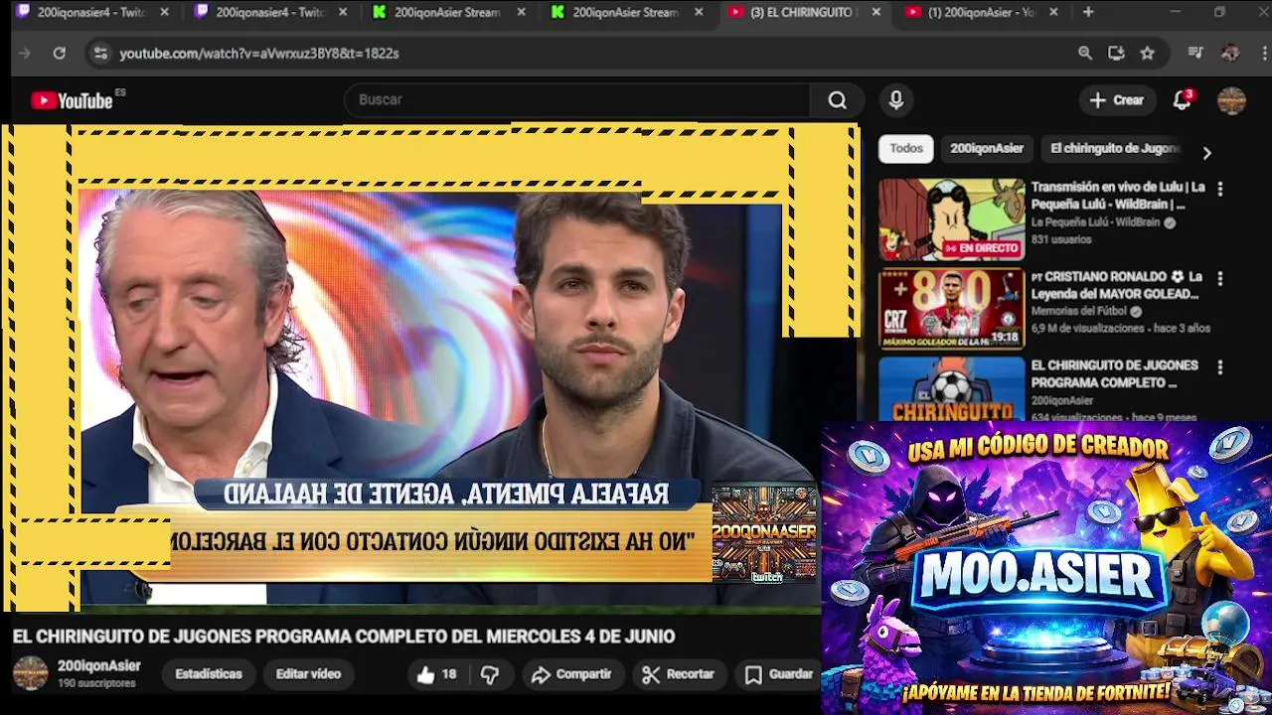Open site information icon beside the URL
This screenshot has height=715, width=1272.
100,54
